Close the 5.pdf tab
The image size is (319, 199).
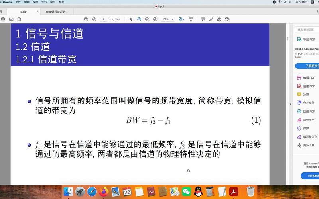point(37,12)
